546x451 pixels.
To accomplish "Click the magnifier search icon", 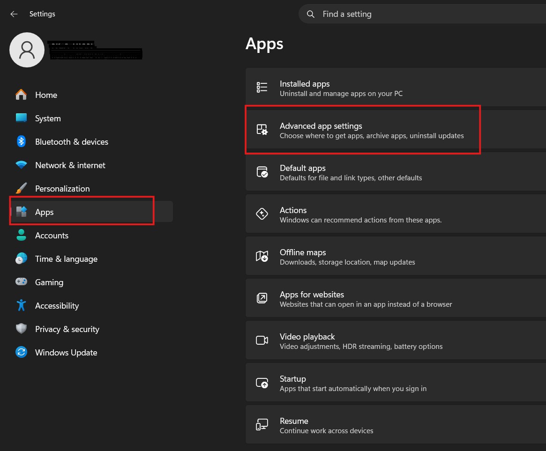I will [x=311, y=14].
